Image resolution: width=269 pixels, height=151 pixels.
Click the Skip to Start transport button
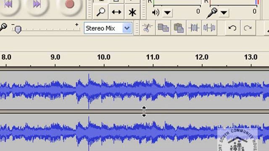pyautogui.click(x=8, y=5)
